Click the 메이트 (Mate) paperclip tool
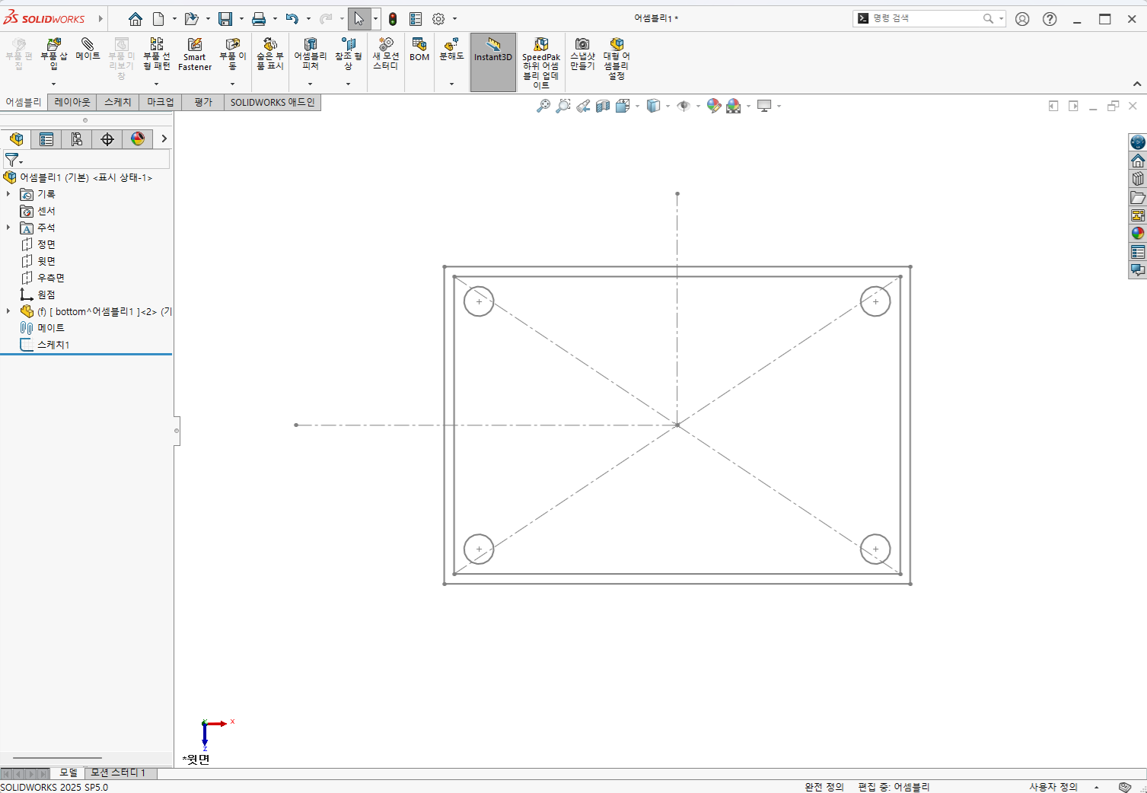The height and width of the screenshot is (793, 1147). pyautogui.click(x=88, y=49)
